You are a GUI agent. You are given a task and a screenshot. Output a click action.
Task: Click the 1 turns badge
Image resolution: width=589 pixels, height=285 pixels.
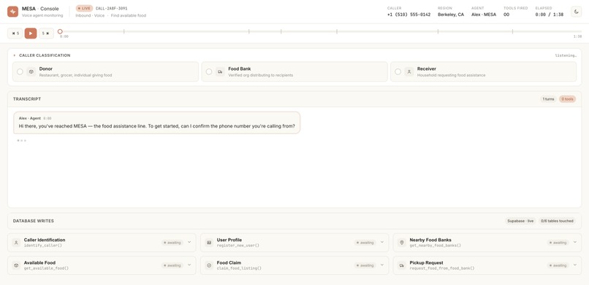click(548, 99)
